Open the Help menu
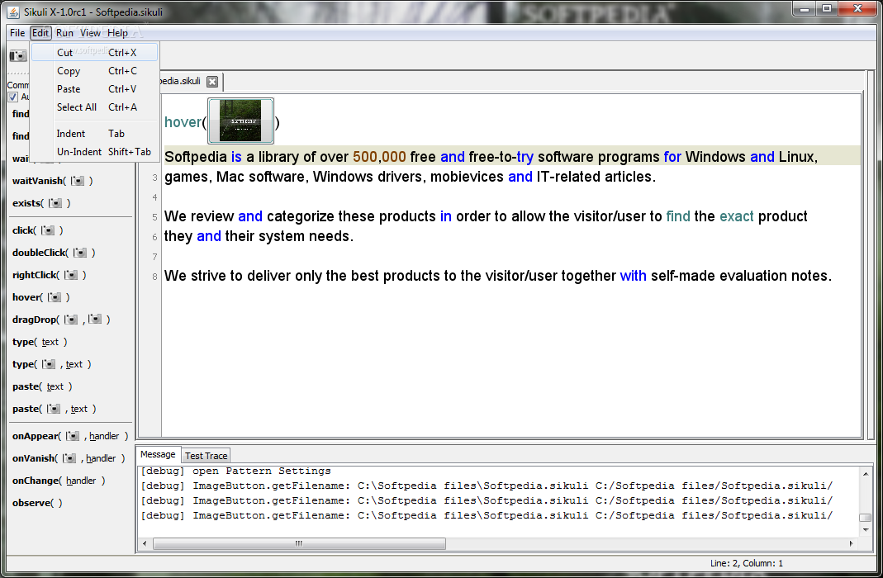This screenshot has width=883, height=578. 117,33
